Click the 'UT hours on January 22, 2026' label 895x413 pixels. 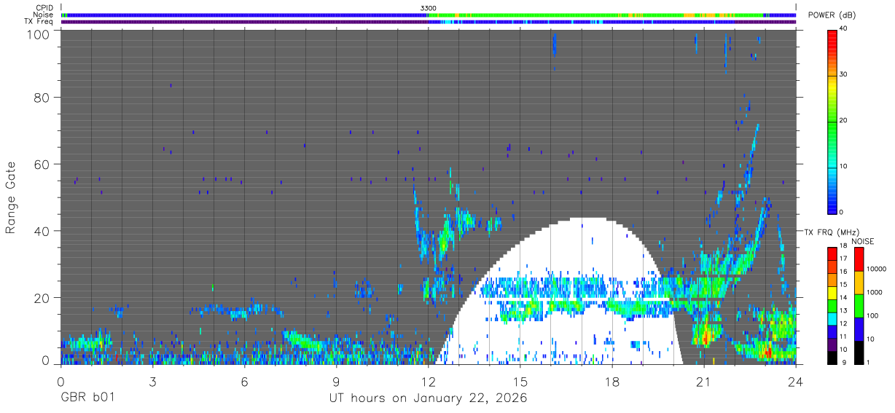click(x=428, y=398)
